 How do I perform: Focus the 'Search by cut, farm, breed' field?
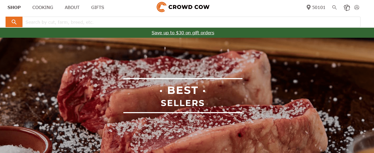pyautogui.click(x=191, y=22)
